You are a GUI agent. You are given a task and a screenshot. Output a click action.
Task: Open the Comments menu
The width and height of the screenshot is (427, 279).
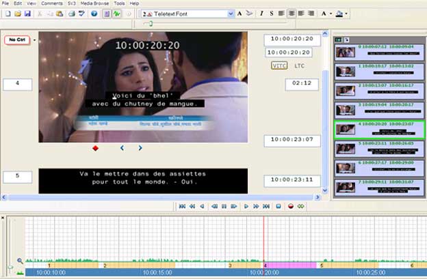pos(52,3)
